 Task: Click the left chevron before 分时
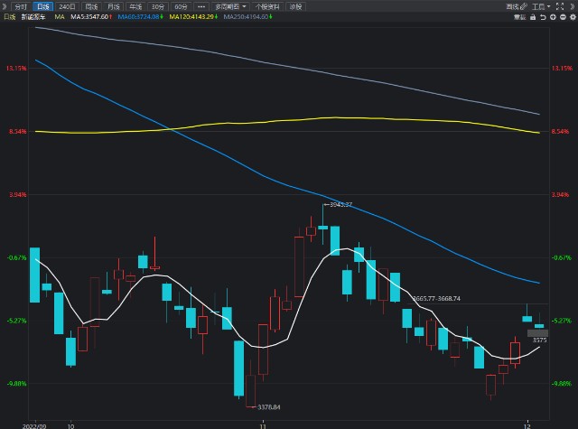[5, 6]
